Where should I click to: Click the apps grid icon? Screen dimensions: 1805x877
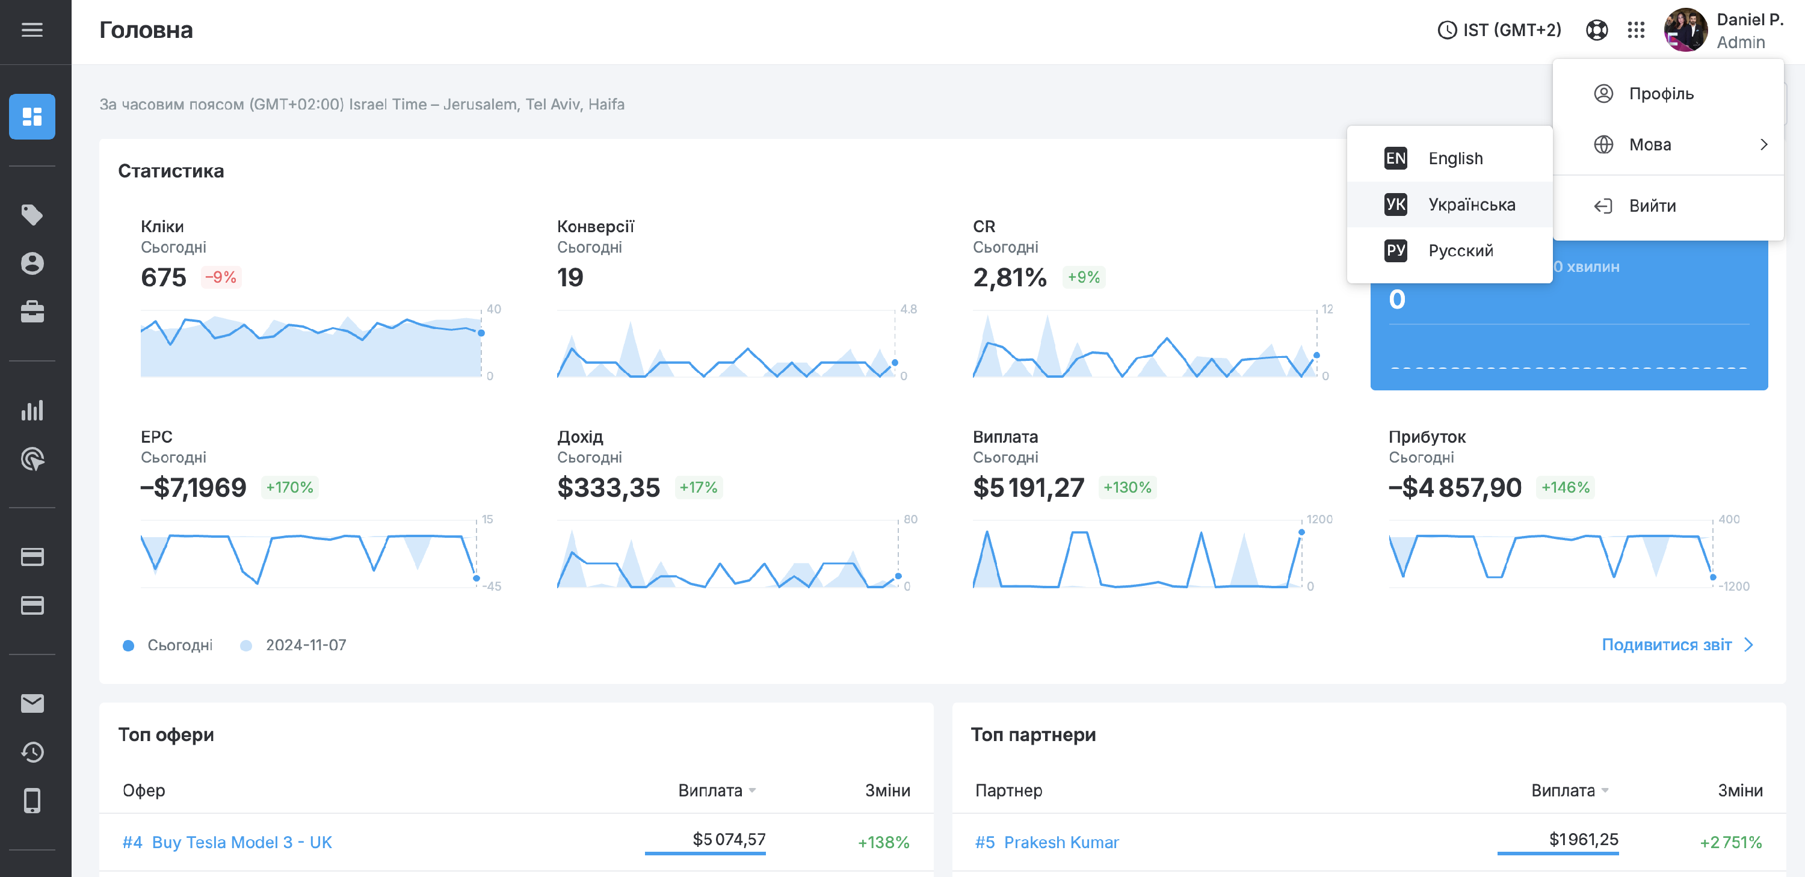(x=1635, y=30)
